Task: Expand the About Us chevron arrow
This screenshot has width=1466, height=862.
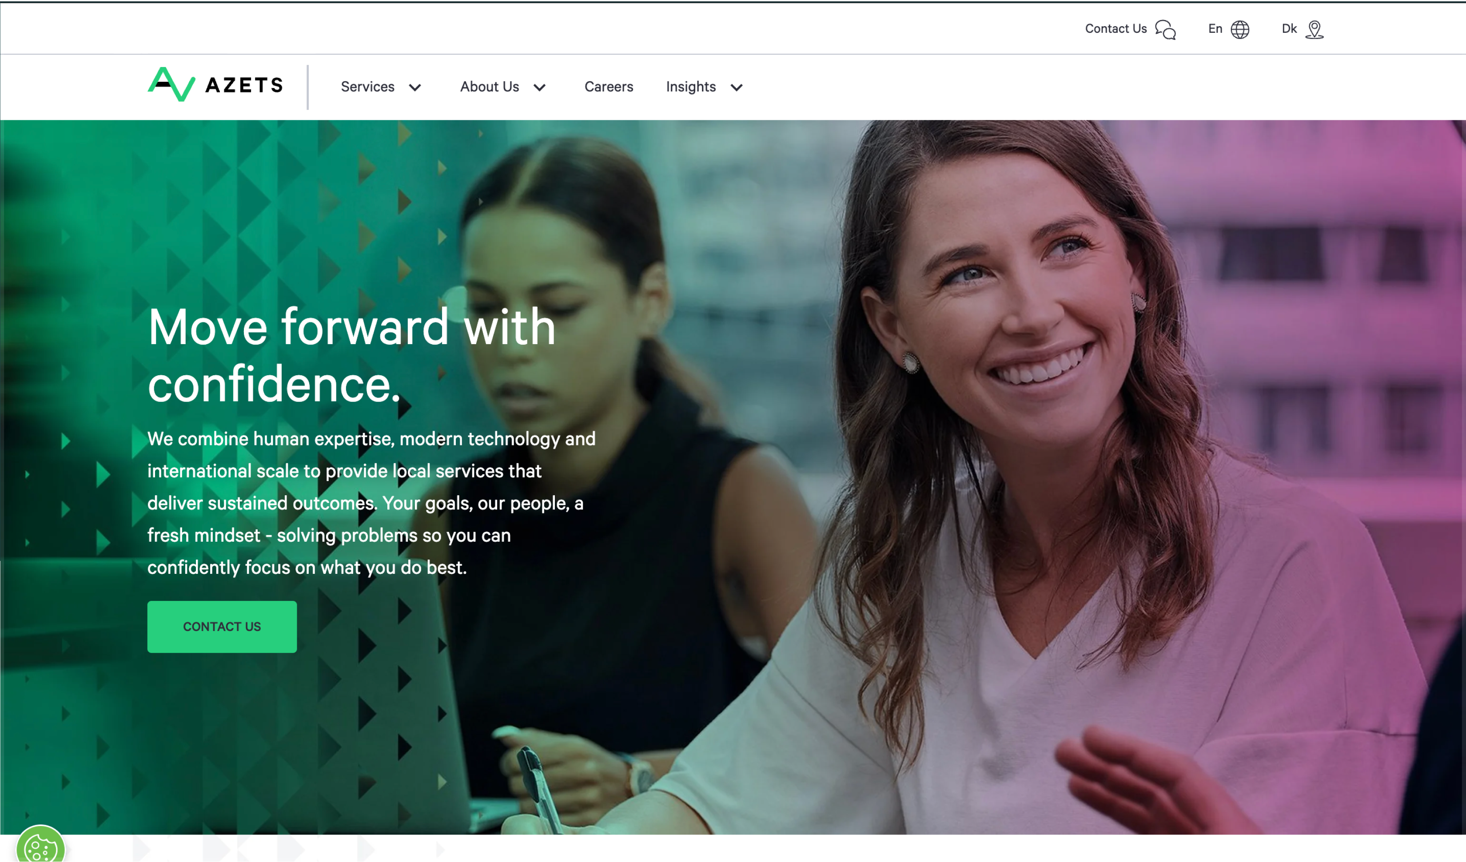Action: click(539, 88)
